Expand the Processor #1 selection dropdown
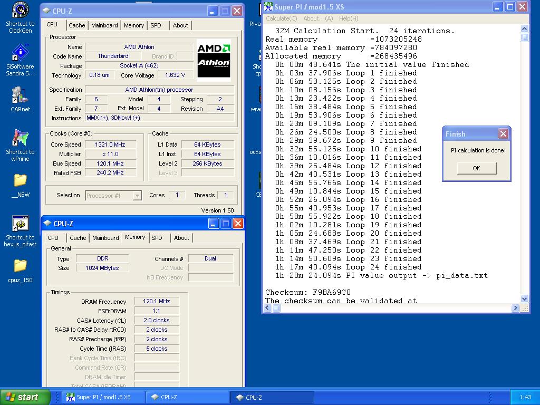The width and height of the screenshot is (540, 405). 137,196
